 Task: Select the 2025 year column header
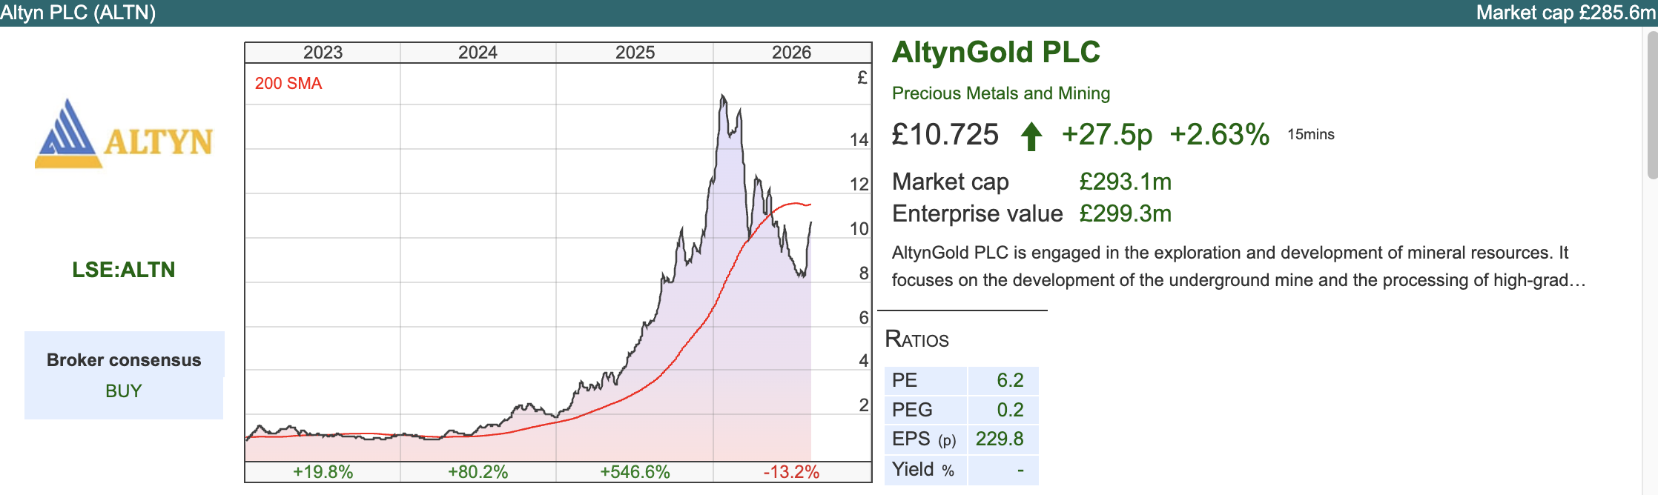635,53
